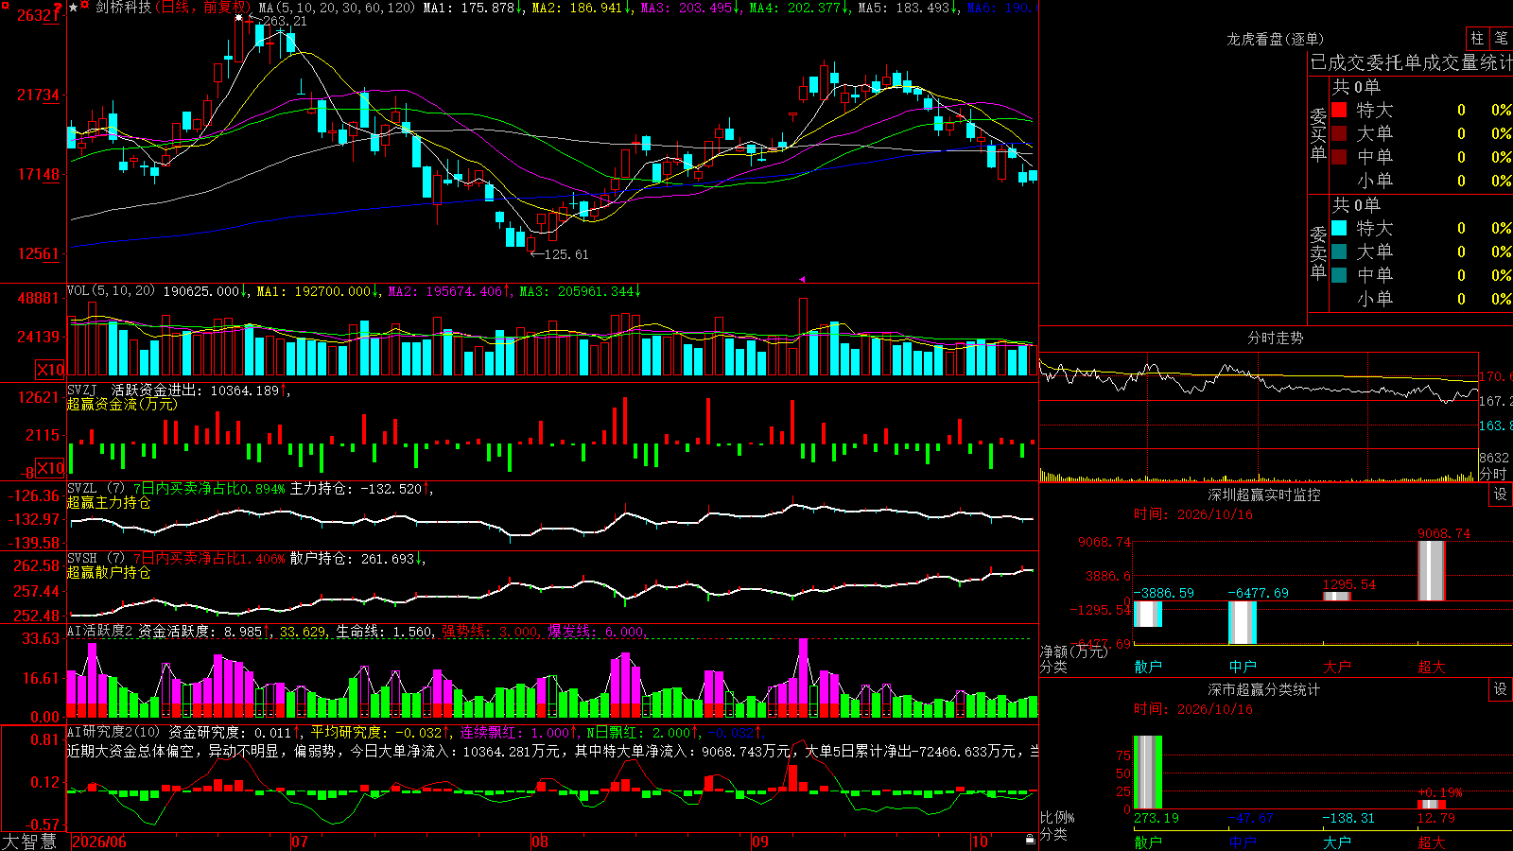Click the 09 month marker on the time axis
This screenshot has width=1513, height=851.
coord(759,842)
